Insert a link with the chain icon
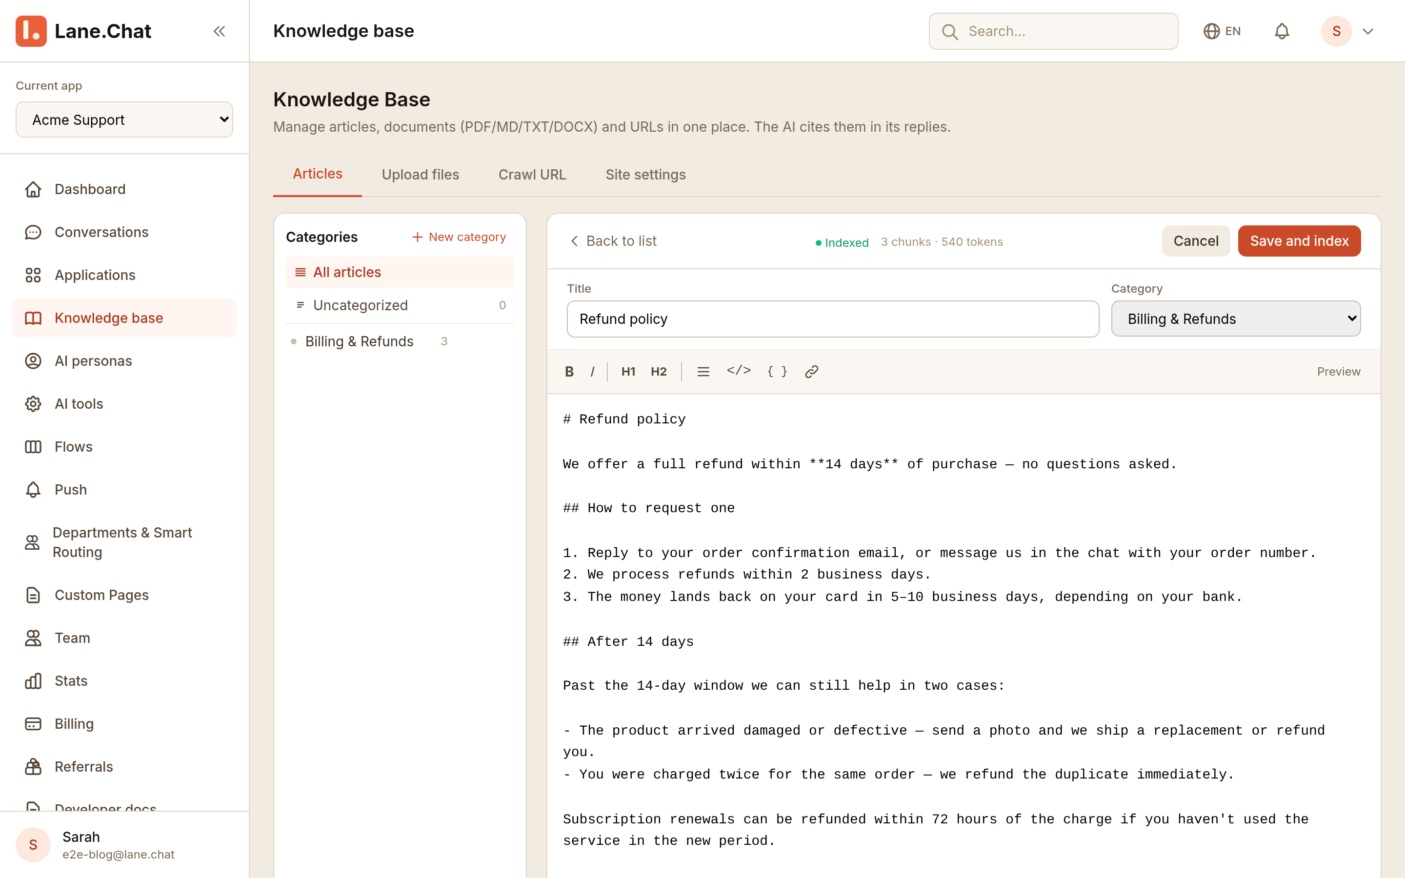 [812, 372]
